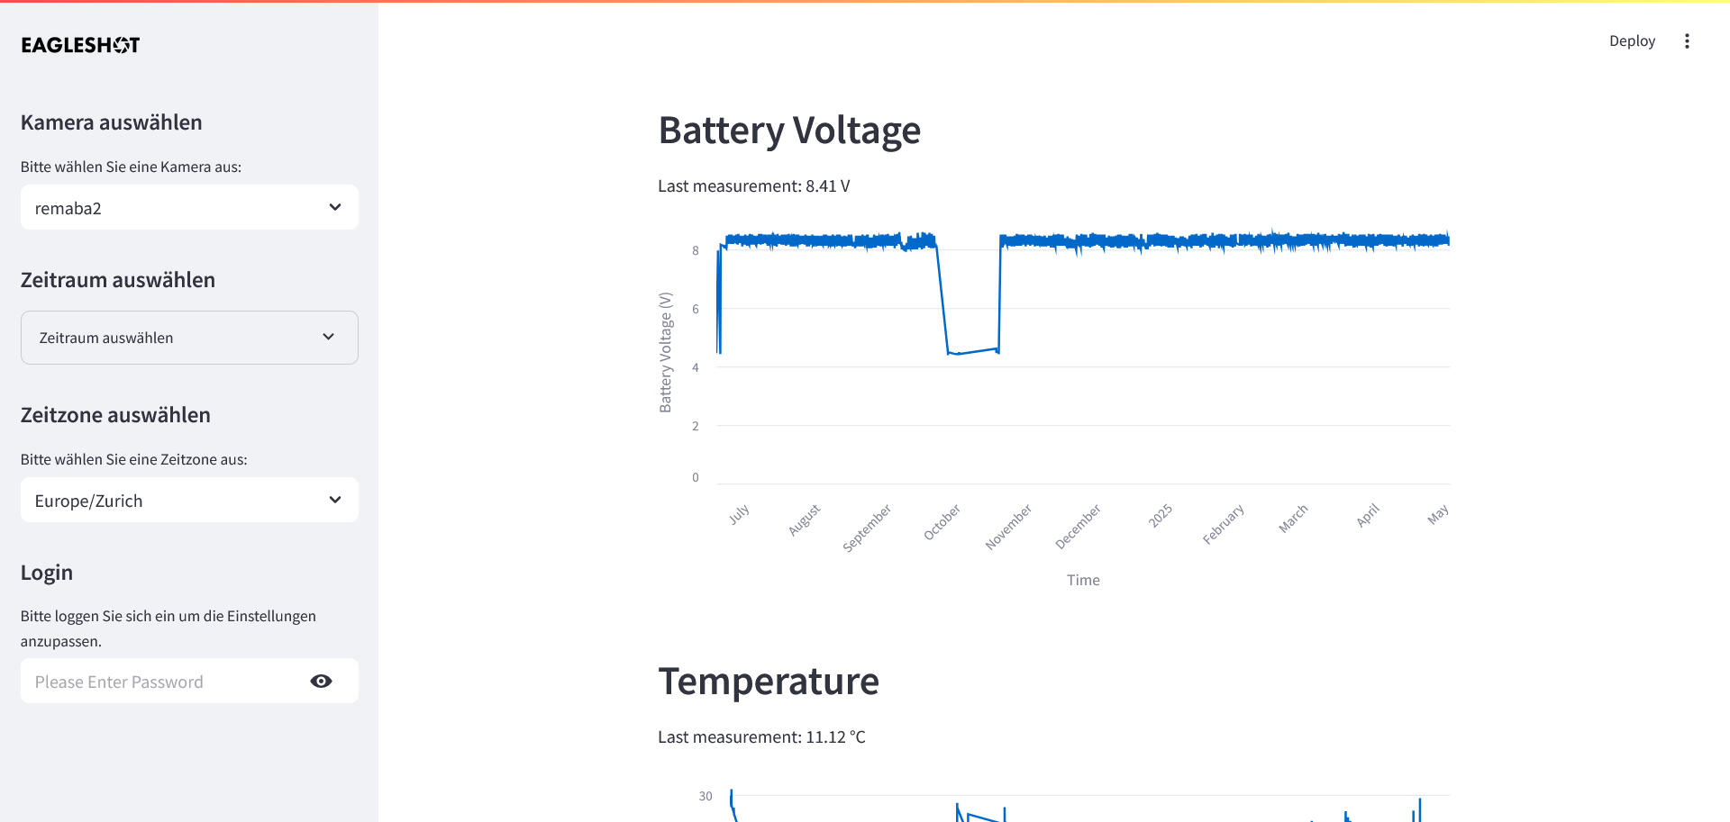Click the July label on time axis
Viewport: 1730px width, 822px height.
739,514
